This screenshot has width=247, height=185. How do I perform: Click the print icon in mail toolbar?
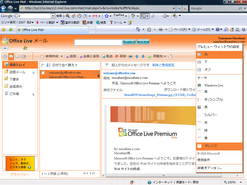(x=130, y=56)
